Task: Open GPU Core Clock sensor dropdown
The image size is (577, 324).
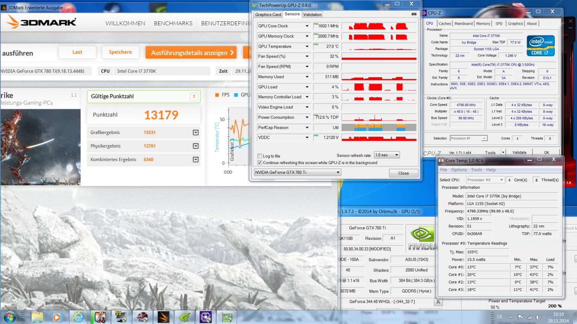Action: point(307,26)
